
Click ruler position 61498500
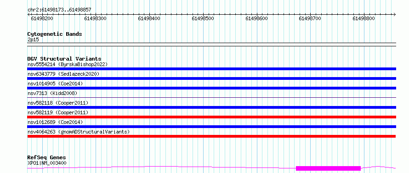click(203, 18)
